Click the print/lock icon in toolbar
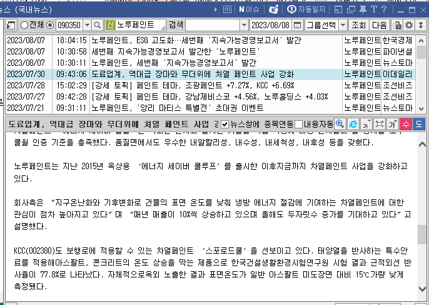 click(x=397, y=25)
